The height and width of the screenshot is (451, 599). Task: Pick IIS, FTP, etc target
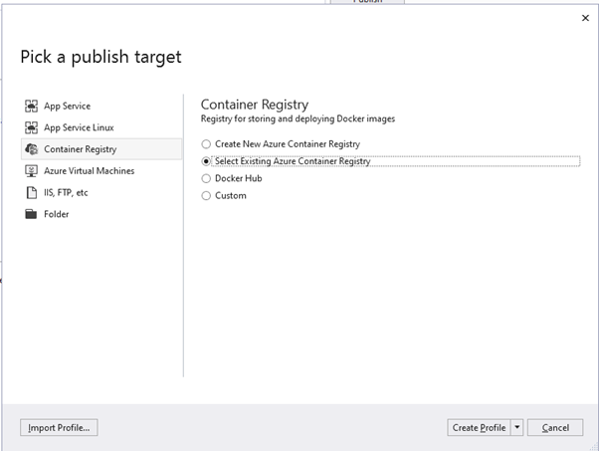[101, 192]
